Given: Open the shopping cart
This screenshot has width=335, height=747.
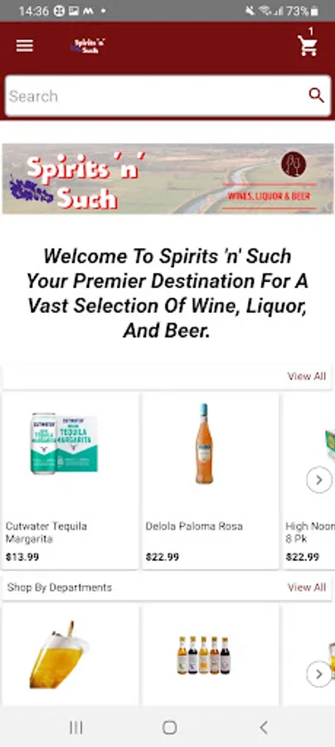Looking at the screenshot, I should 308,46.
